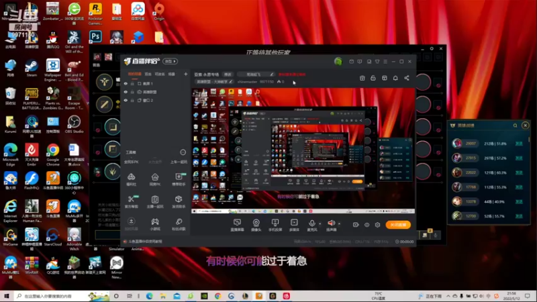Open the cube shipping assistant tool
Screen dimensions: 537x302
(x=179, y=201)
